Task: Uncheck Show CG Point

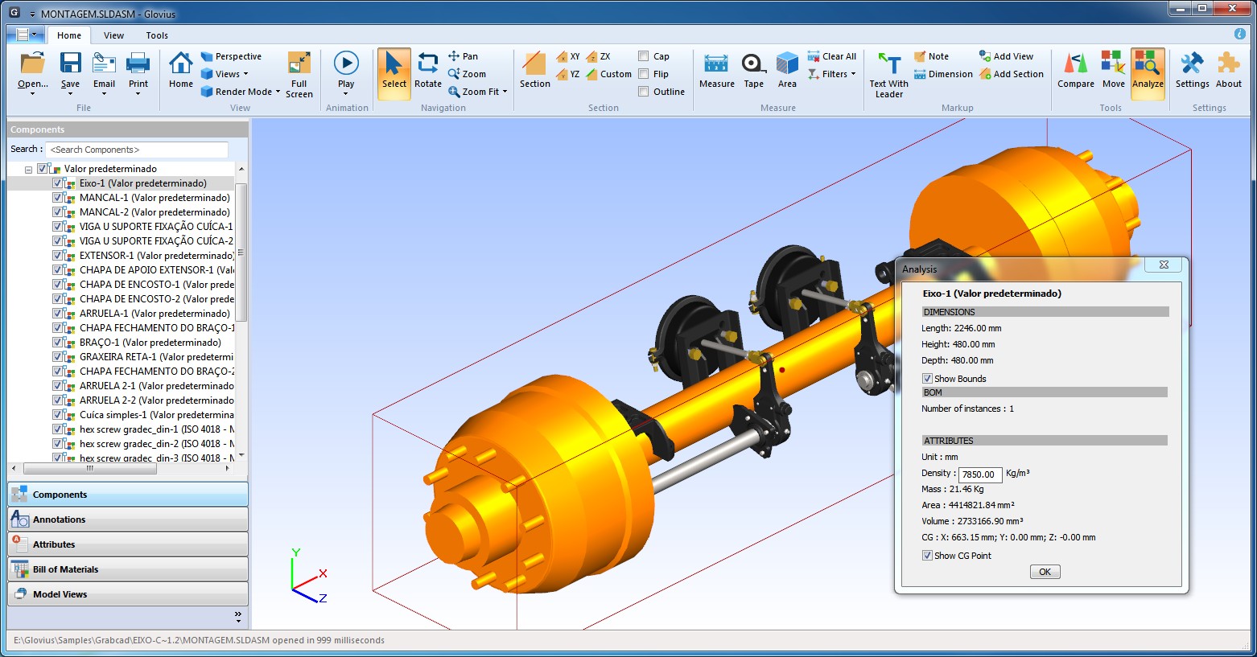Action: tap(927, 556)
